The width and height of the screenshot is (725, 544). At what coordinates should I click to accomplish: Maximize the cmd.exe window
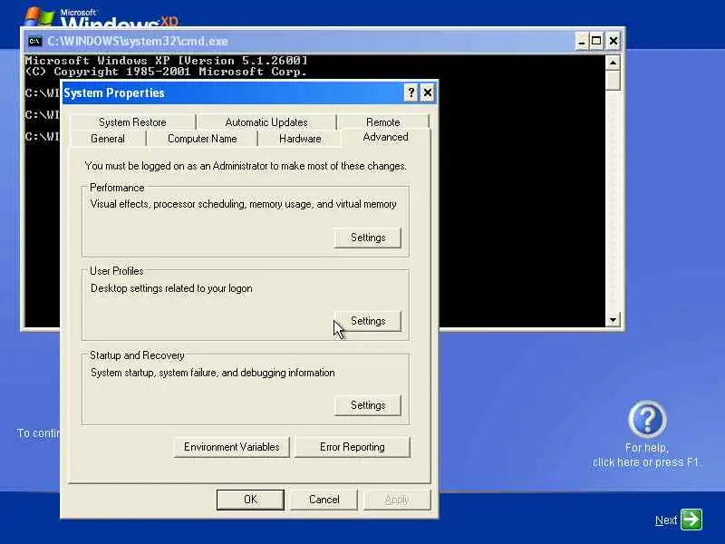click(597, 41)
